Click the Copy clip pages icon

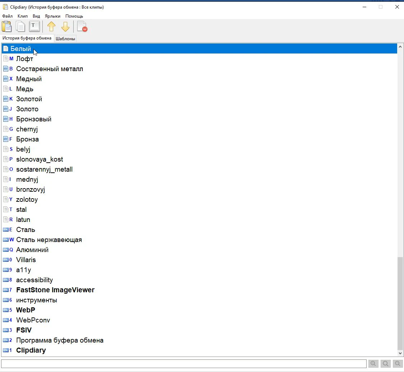point(20,26)
